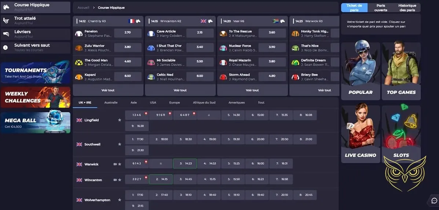This screenshot has height=210, width=439.
Task: Open the Live Casino tile
Action: [361, 134]
